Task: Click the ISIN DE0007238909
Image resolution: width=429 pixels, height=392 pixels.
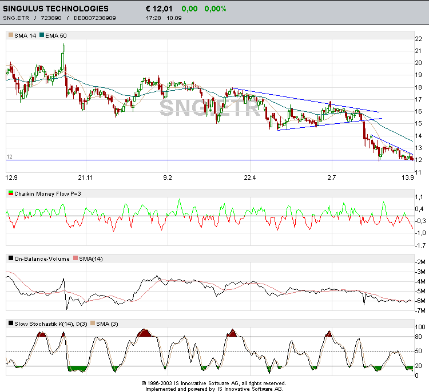Action: pyautogui.click(x=95, y=18)
